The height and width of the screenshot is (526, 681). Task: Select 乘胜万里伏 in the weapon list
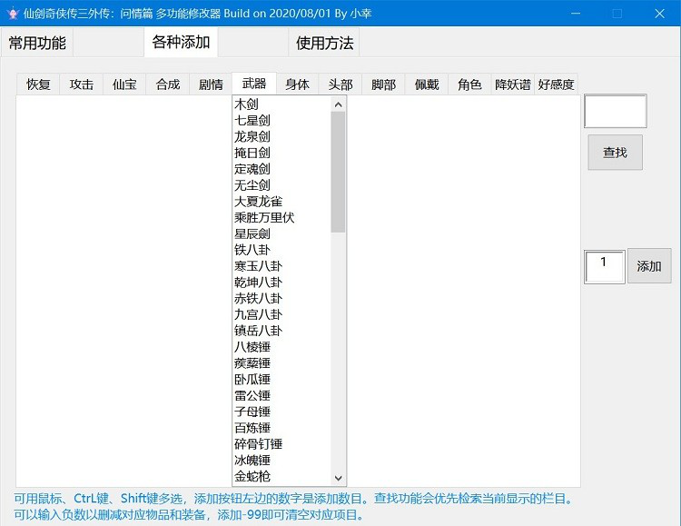[281, 217]
